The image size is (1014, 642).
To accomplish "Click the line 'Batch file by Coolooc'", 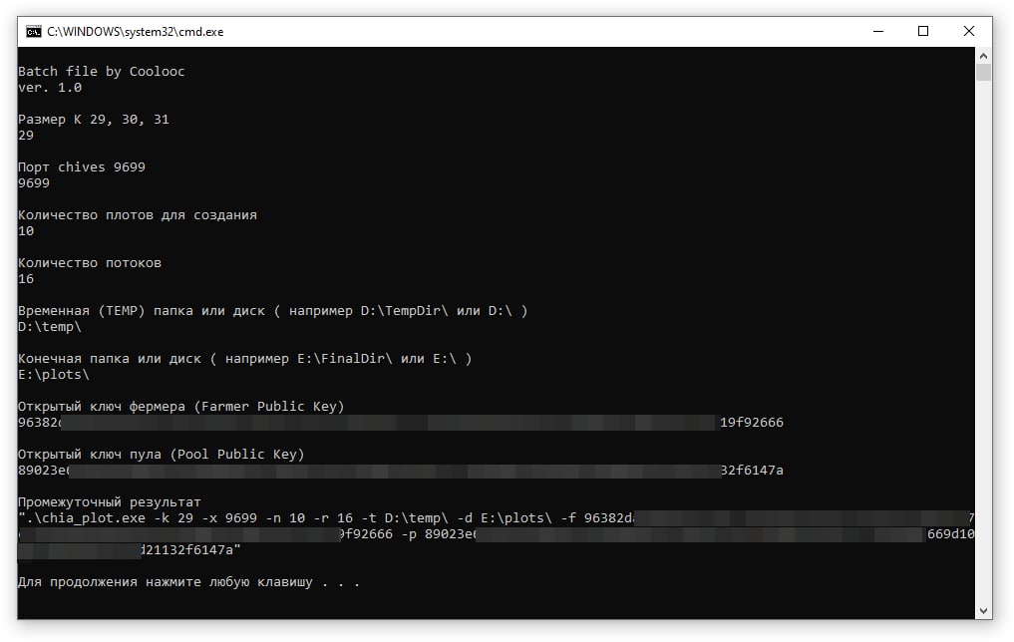I will click(x=102, y=72).
